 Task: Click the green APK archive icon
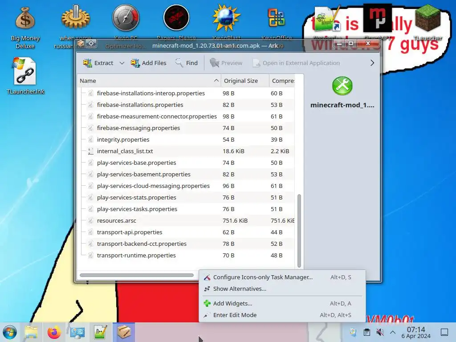click(x=342, y=86)
